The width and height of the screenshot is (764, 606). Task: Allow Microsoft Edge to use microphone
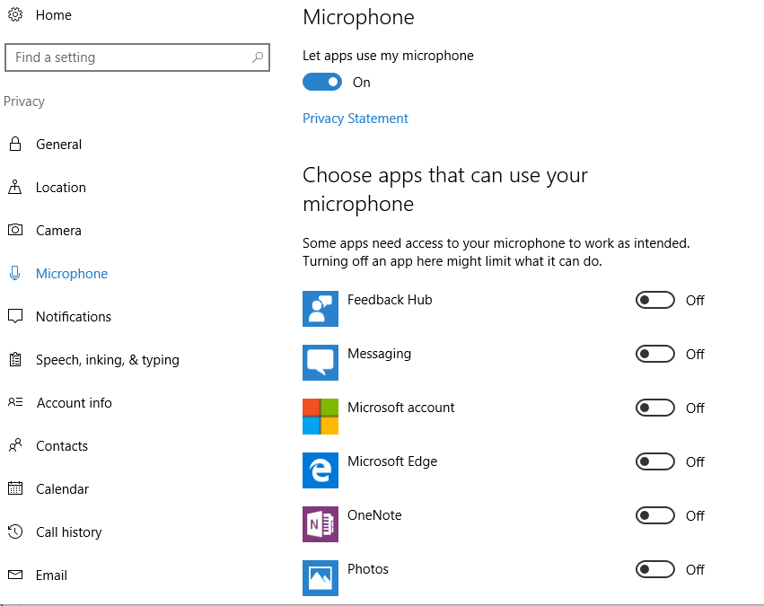654,461
